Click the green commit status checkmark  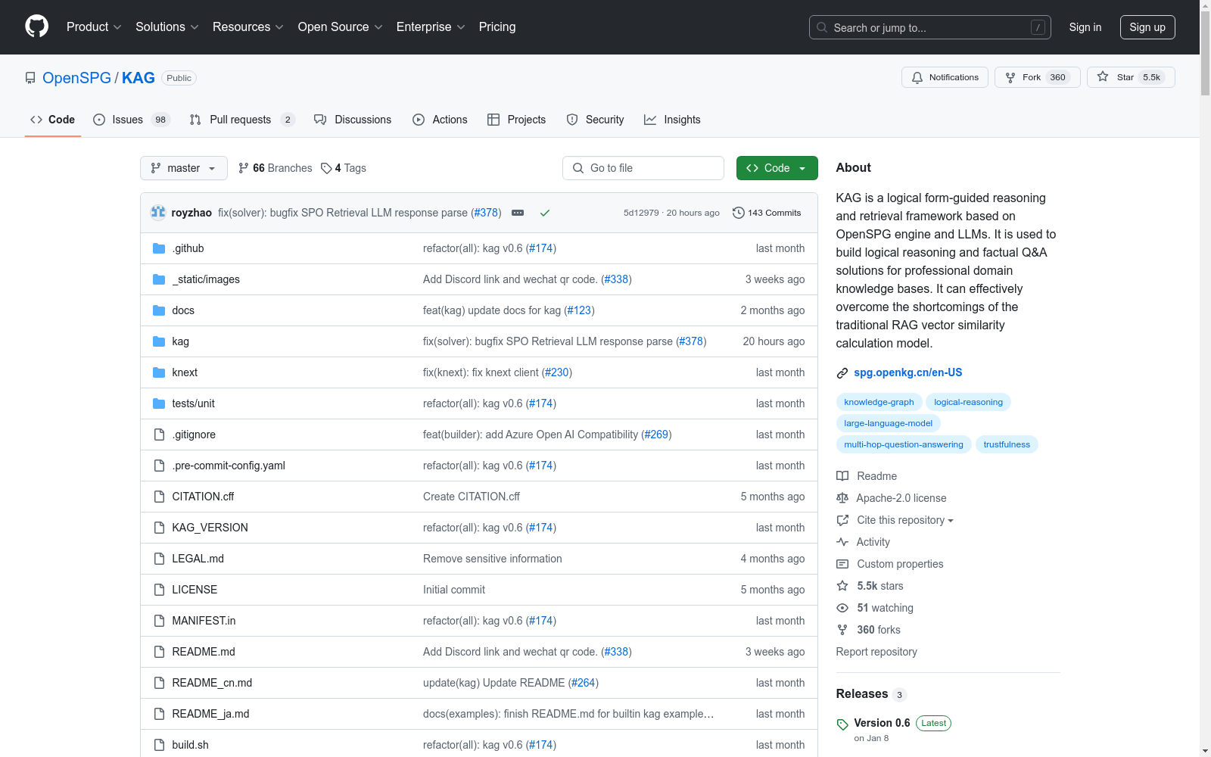click(x=544, y=213)
